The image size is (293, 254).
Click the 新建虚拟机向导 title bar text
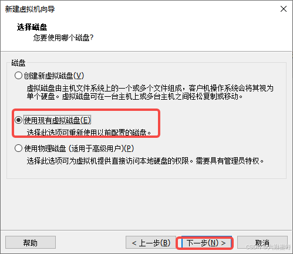click(30, 9)
